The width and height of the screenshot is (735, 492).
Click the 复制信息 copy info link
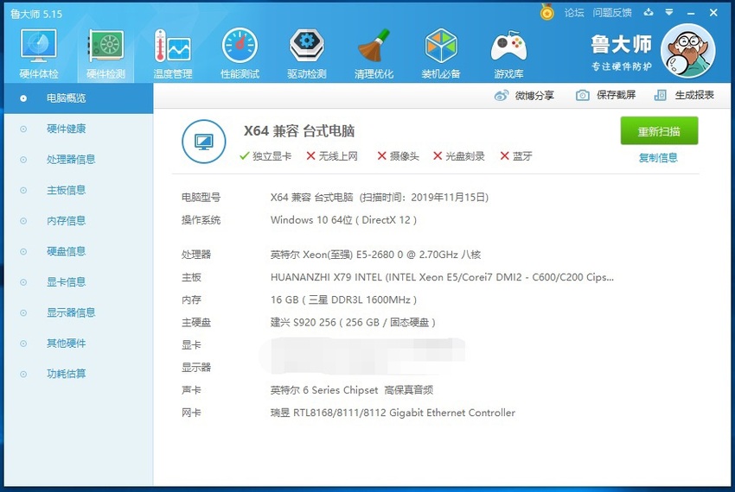pos(658,158)
